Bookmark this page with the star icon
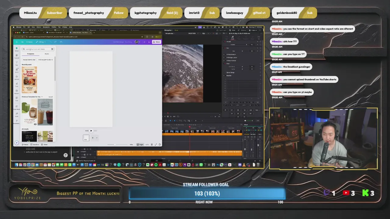Image resolution: width=390 pixels, height=219 pixels. (x=142, y=37)
